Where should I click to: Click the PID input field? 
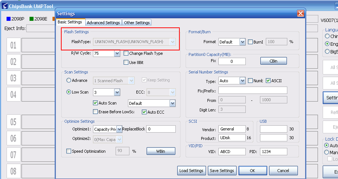pyautogui.click(x=273, y=152)
